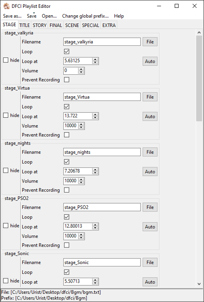
Task: Increase stage_valkyria Loop at value
Action: tap(95, 59)
